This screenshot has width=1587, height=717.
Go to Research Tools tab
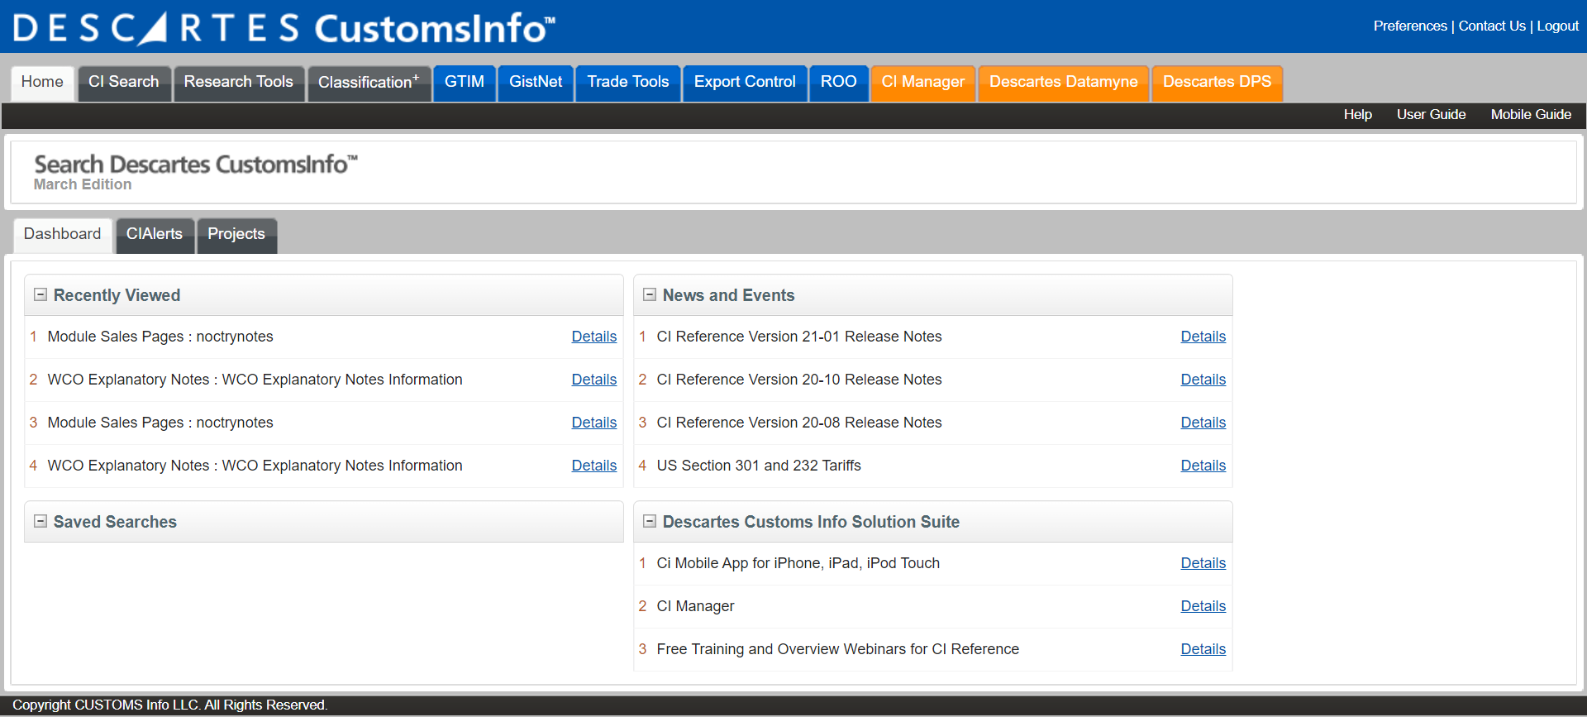[x=239, y=82]
